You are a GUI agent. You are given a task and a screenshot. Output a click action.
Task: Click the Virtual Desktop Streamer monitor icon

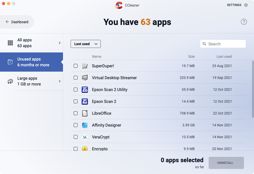click(x=85, y=78)
